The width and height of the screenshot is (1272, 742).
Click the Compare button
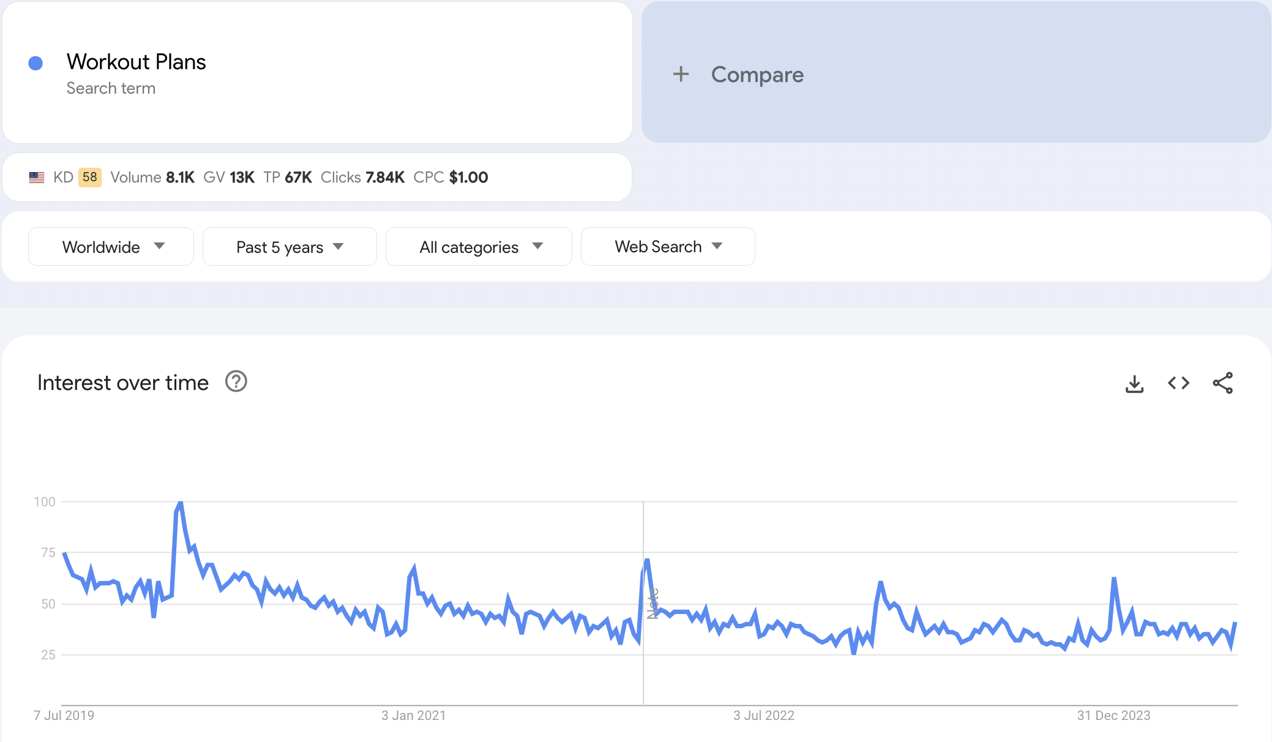[x=757, y=75]
